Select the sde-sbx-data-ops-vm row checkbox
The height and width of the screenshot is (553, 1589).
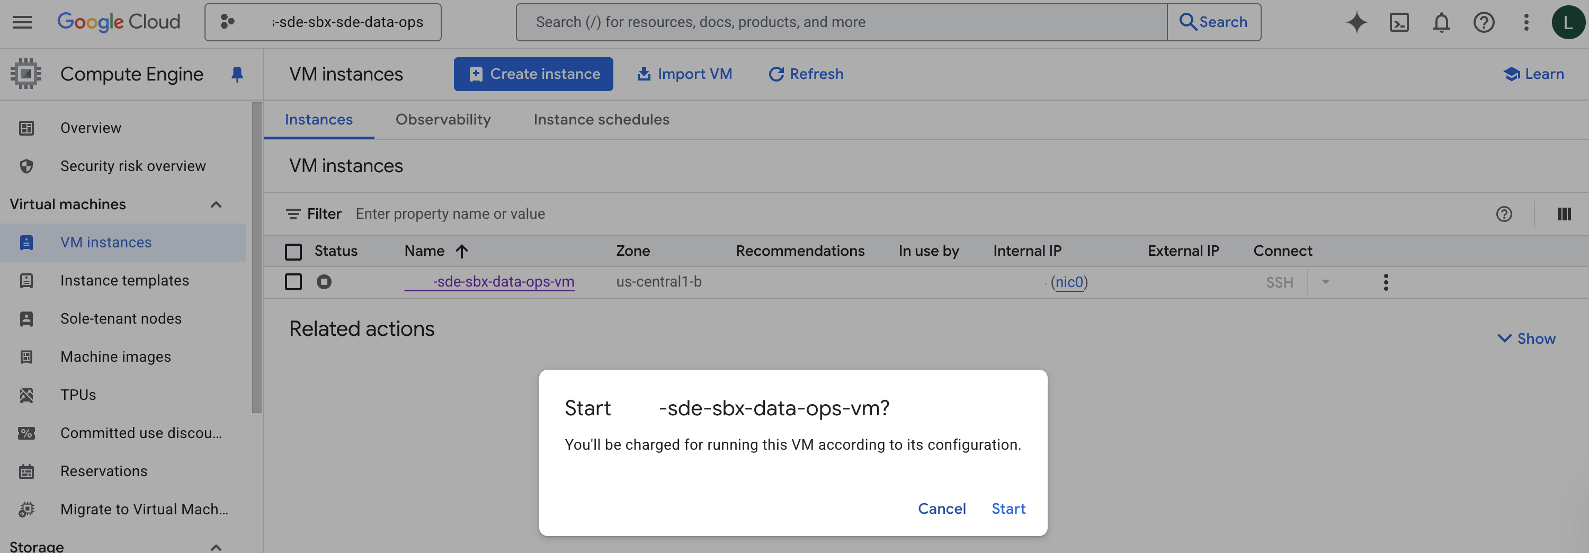293,282
